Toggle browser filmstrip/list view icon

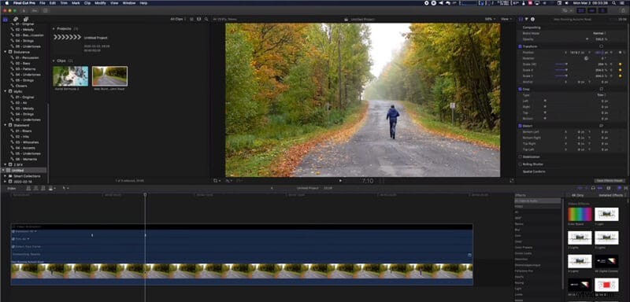pos(191,19)
